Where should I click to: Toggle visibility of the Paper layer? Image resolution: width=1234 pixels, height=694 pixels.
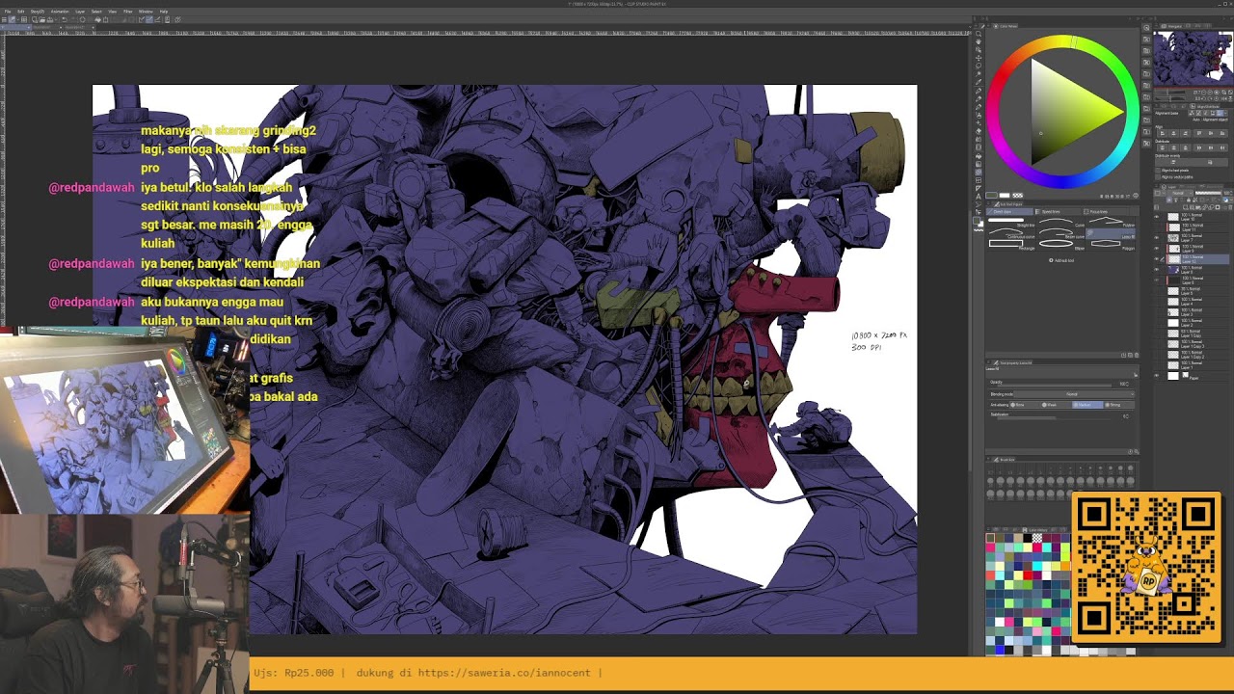coord(1157,376)
